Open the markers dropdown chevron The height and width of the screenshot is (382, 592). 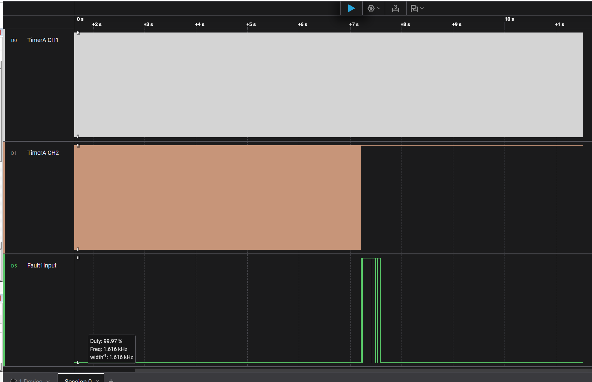[422, 8]
